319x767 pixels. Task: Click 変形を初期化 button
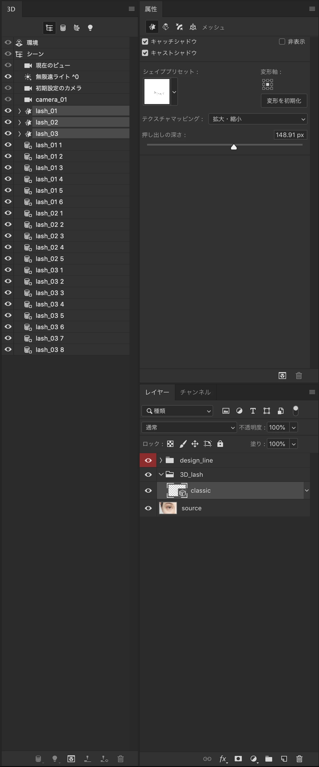click(x=284, y=101)
